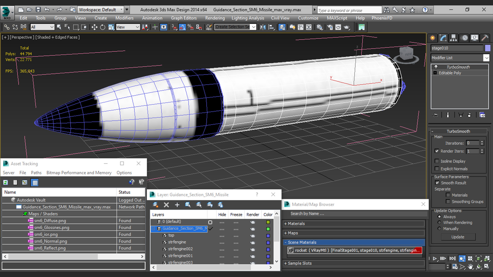Click Refresh icon in Asset Tracking

(5, 182)
